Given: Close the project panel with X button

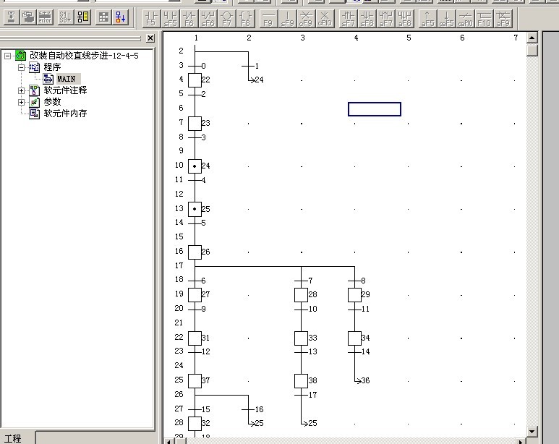Looking at the screenshot, I should (x=150, y=38).
